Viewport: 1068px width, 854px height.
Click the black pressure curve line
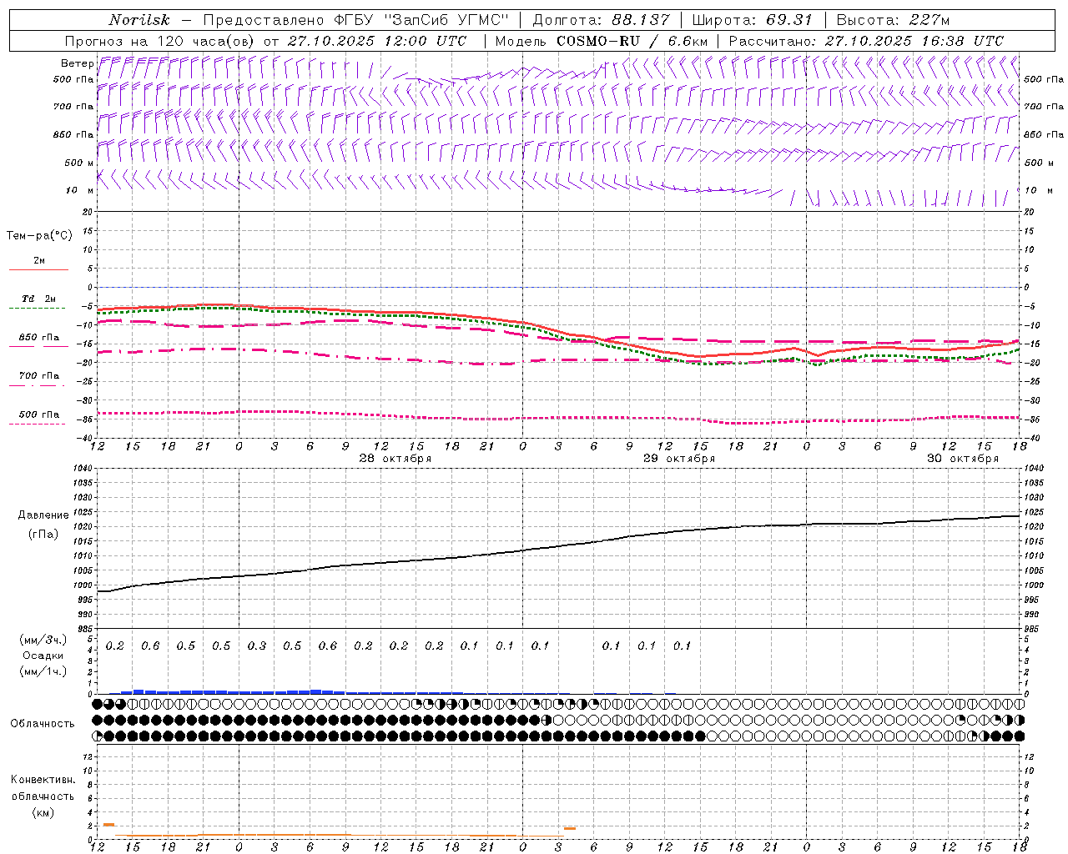pos(559,546)
